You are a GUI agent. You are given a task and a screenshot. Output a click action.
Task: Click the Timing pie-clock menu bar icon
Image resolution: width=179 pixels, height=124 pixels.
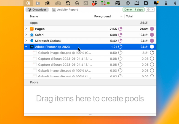coord(28,3)
